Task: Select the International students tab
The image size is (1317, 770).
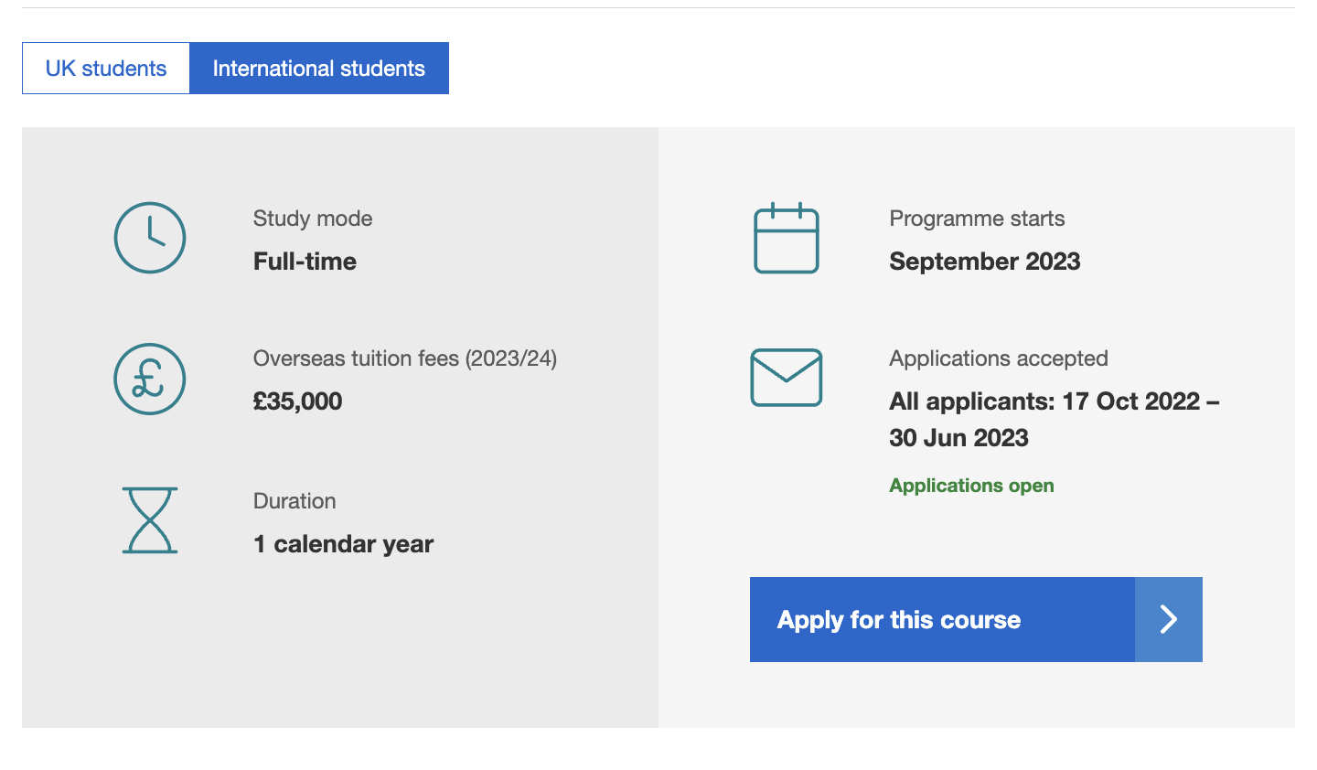Action: point(318,68)
